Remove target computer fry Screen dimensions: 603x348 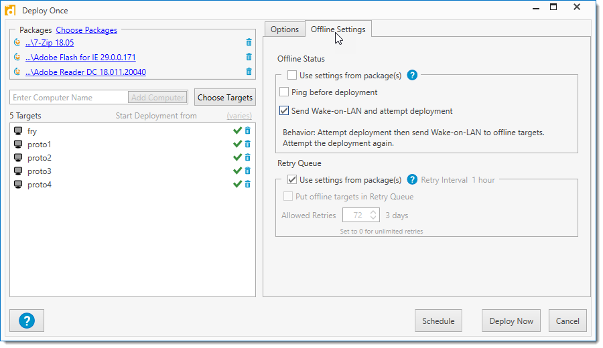click(x=247, y=131)
